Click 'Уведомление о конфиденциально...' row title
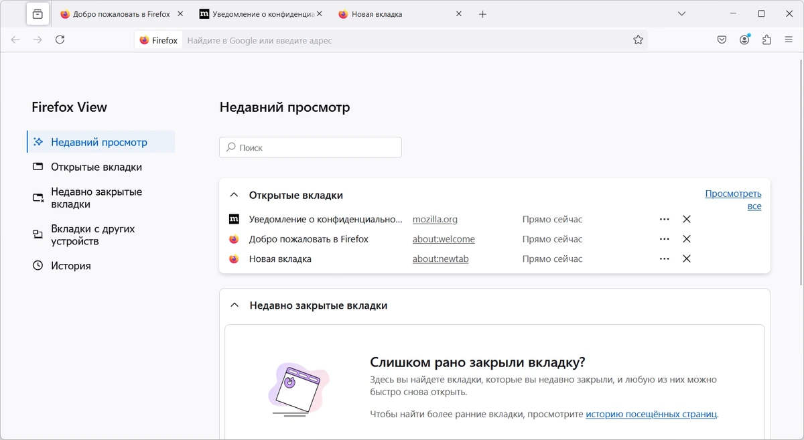Screen dimensions: 804x440 326,219
